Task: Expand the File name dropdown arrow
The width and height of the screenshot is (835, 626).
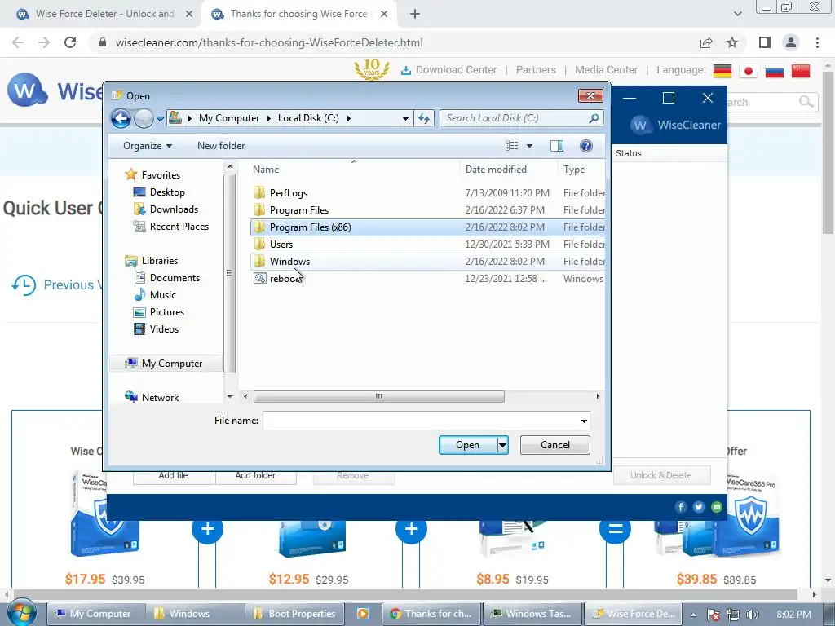Action: point(584,421)
